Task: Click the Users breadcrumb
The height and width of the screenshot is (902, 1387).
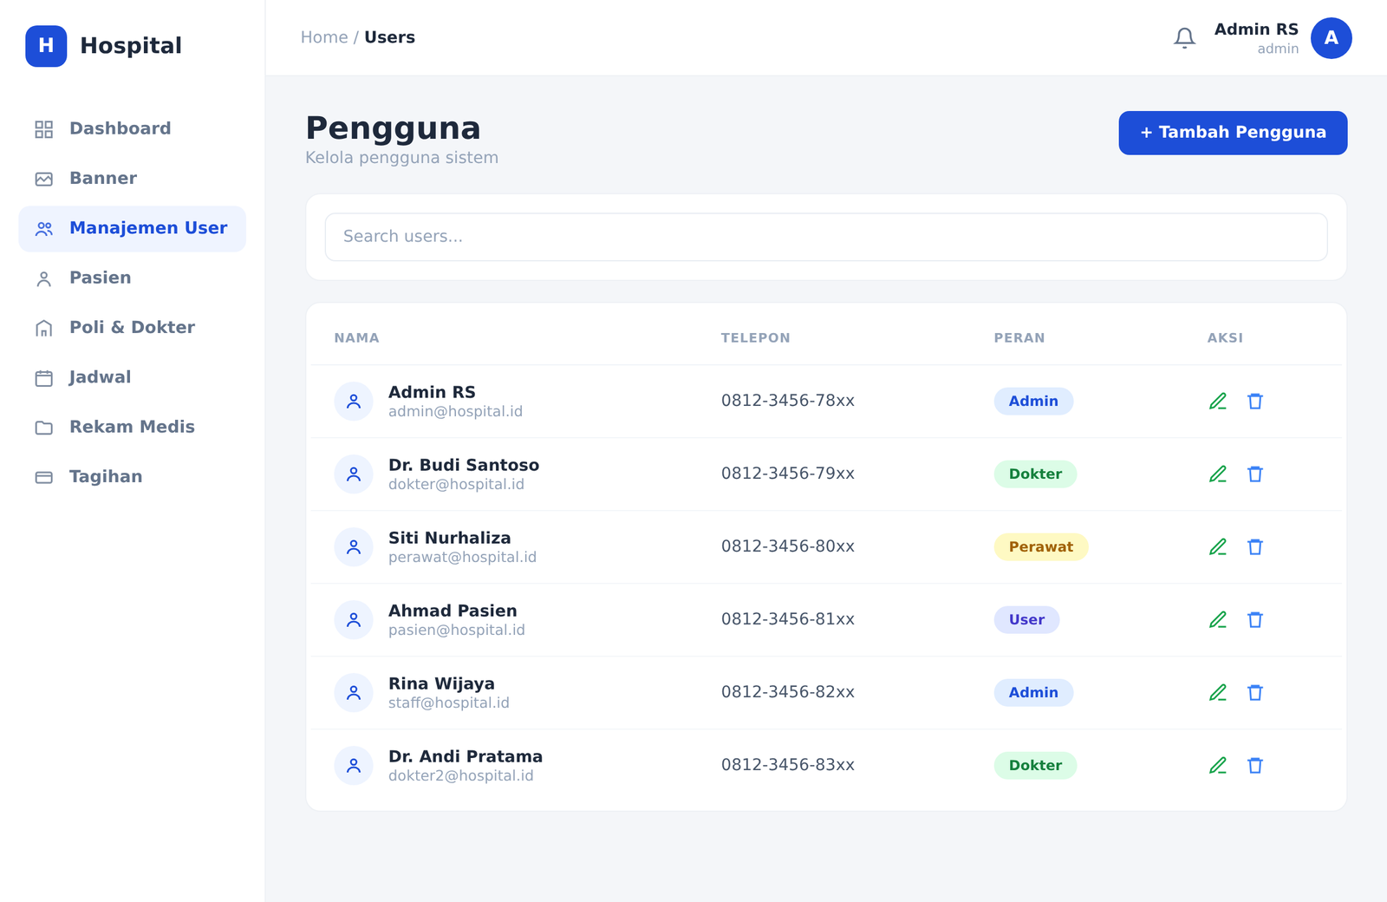Action: point(389,37)
